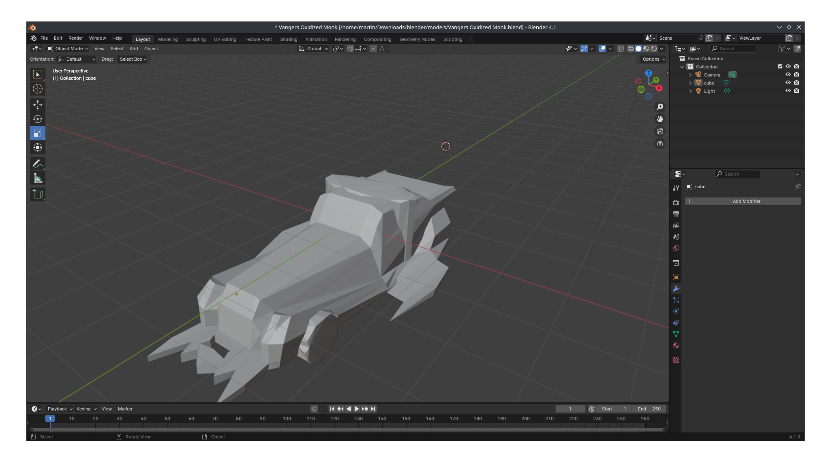Image resolution: width=831 pixels, height=472 pixels.
Task: Select the Transform tool
Action: pos(38,147)
